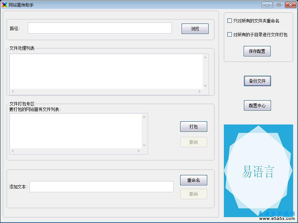Click down arrow of 文件处理列表 scrollbar

coord(205,85)
